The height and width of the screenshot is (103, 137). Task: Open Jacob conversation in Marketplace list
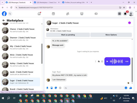tap(21, 73)
